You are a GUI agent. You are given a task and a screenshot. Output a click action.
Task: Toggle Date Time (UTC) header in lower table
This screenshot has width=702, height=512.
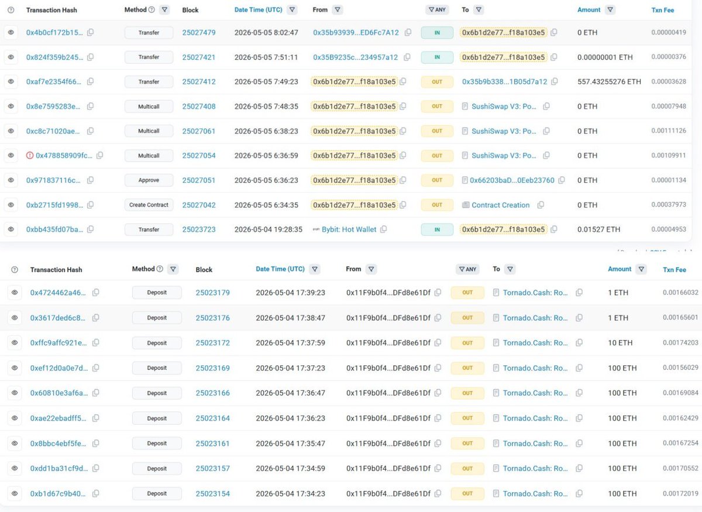280,269
